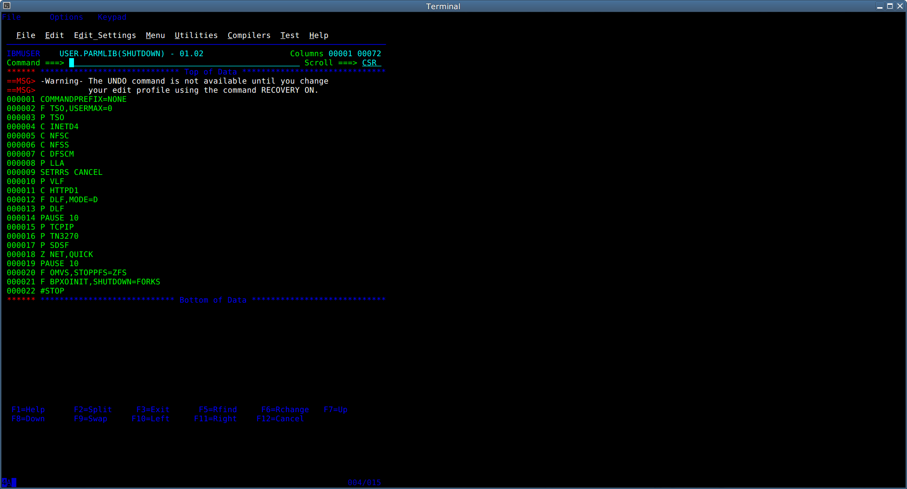Click line 000010 P VLF
Viewport: 907px width, 489px height.
click(36, 182)
